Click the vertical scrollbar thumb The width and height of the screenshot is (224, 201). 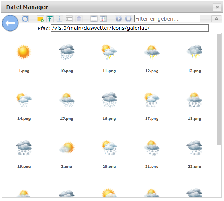[219, 90]
